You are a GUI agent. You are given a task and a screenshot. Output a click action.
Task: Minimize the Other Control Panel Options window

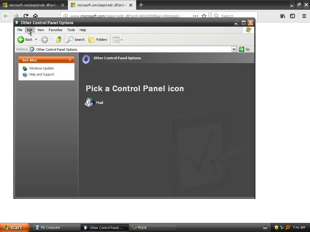[236, 23]
